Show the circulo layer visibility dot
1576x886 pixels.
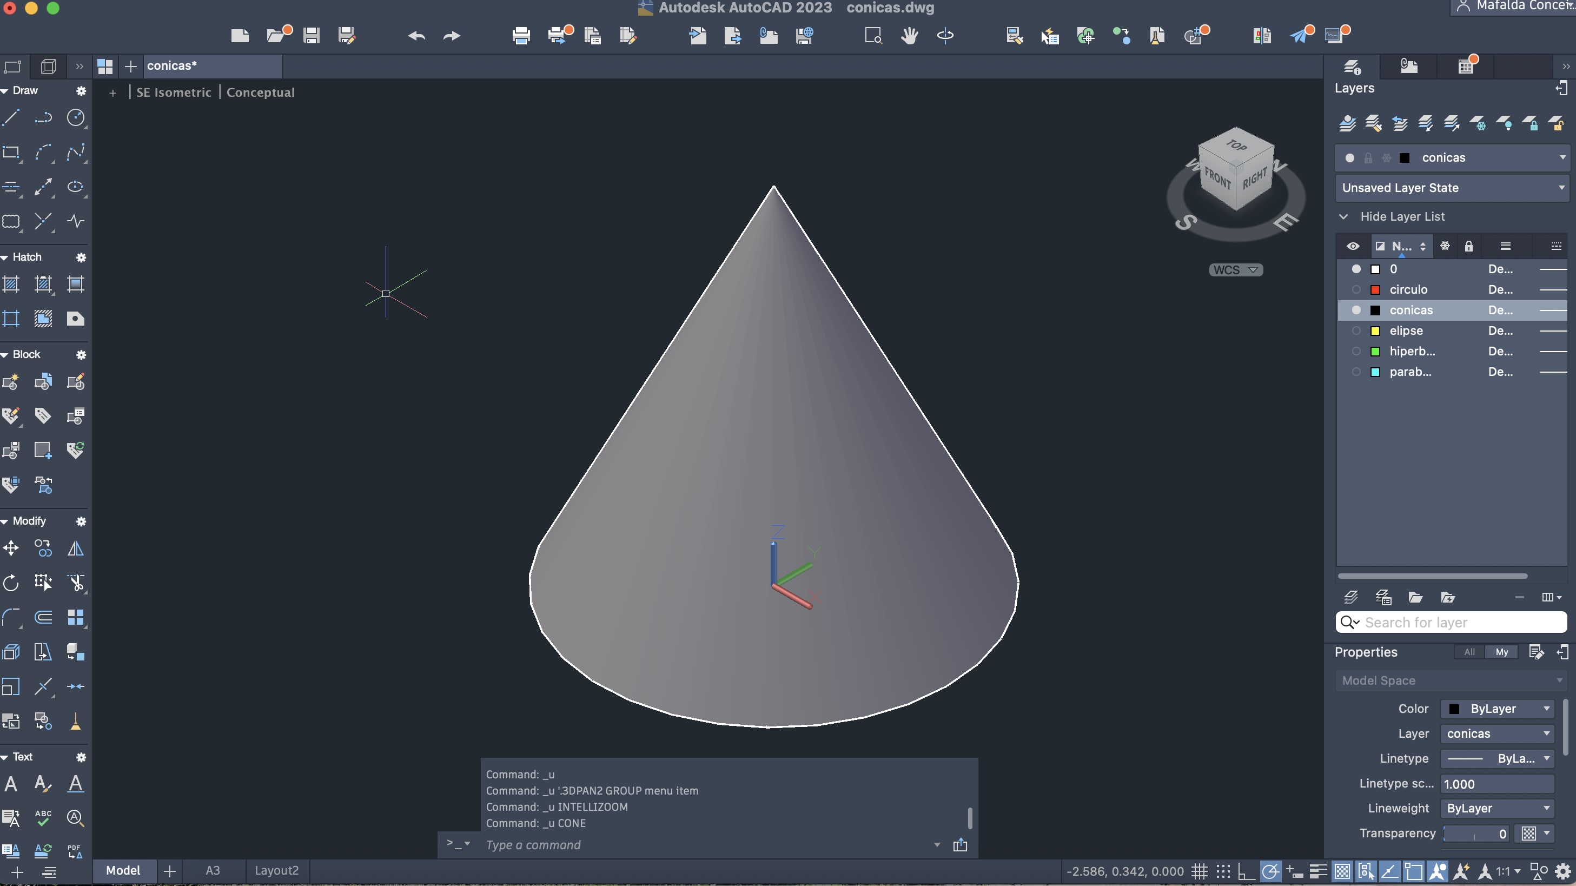1356,289
